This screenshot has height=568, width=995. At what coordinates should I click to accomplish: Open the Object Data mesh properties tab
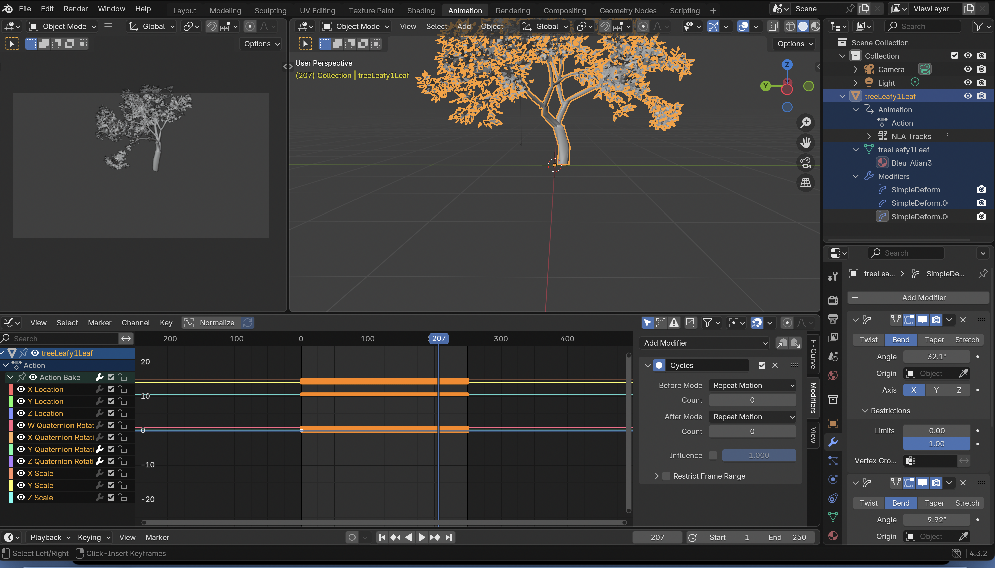coord(833,517)
